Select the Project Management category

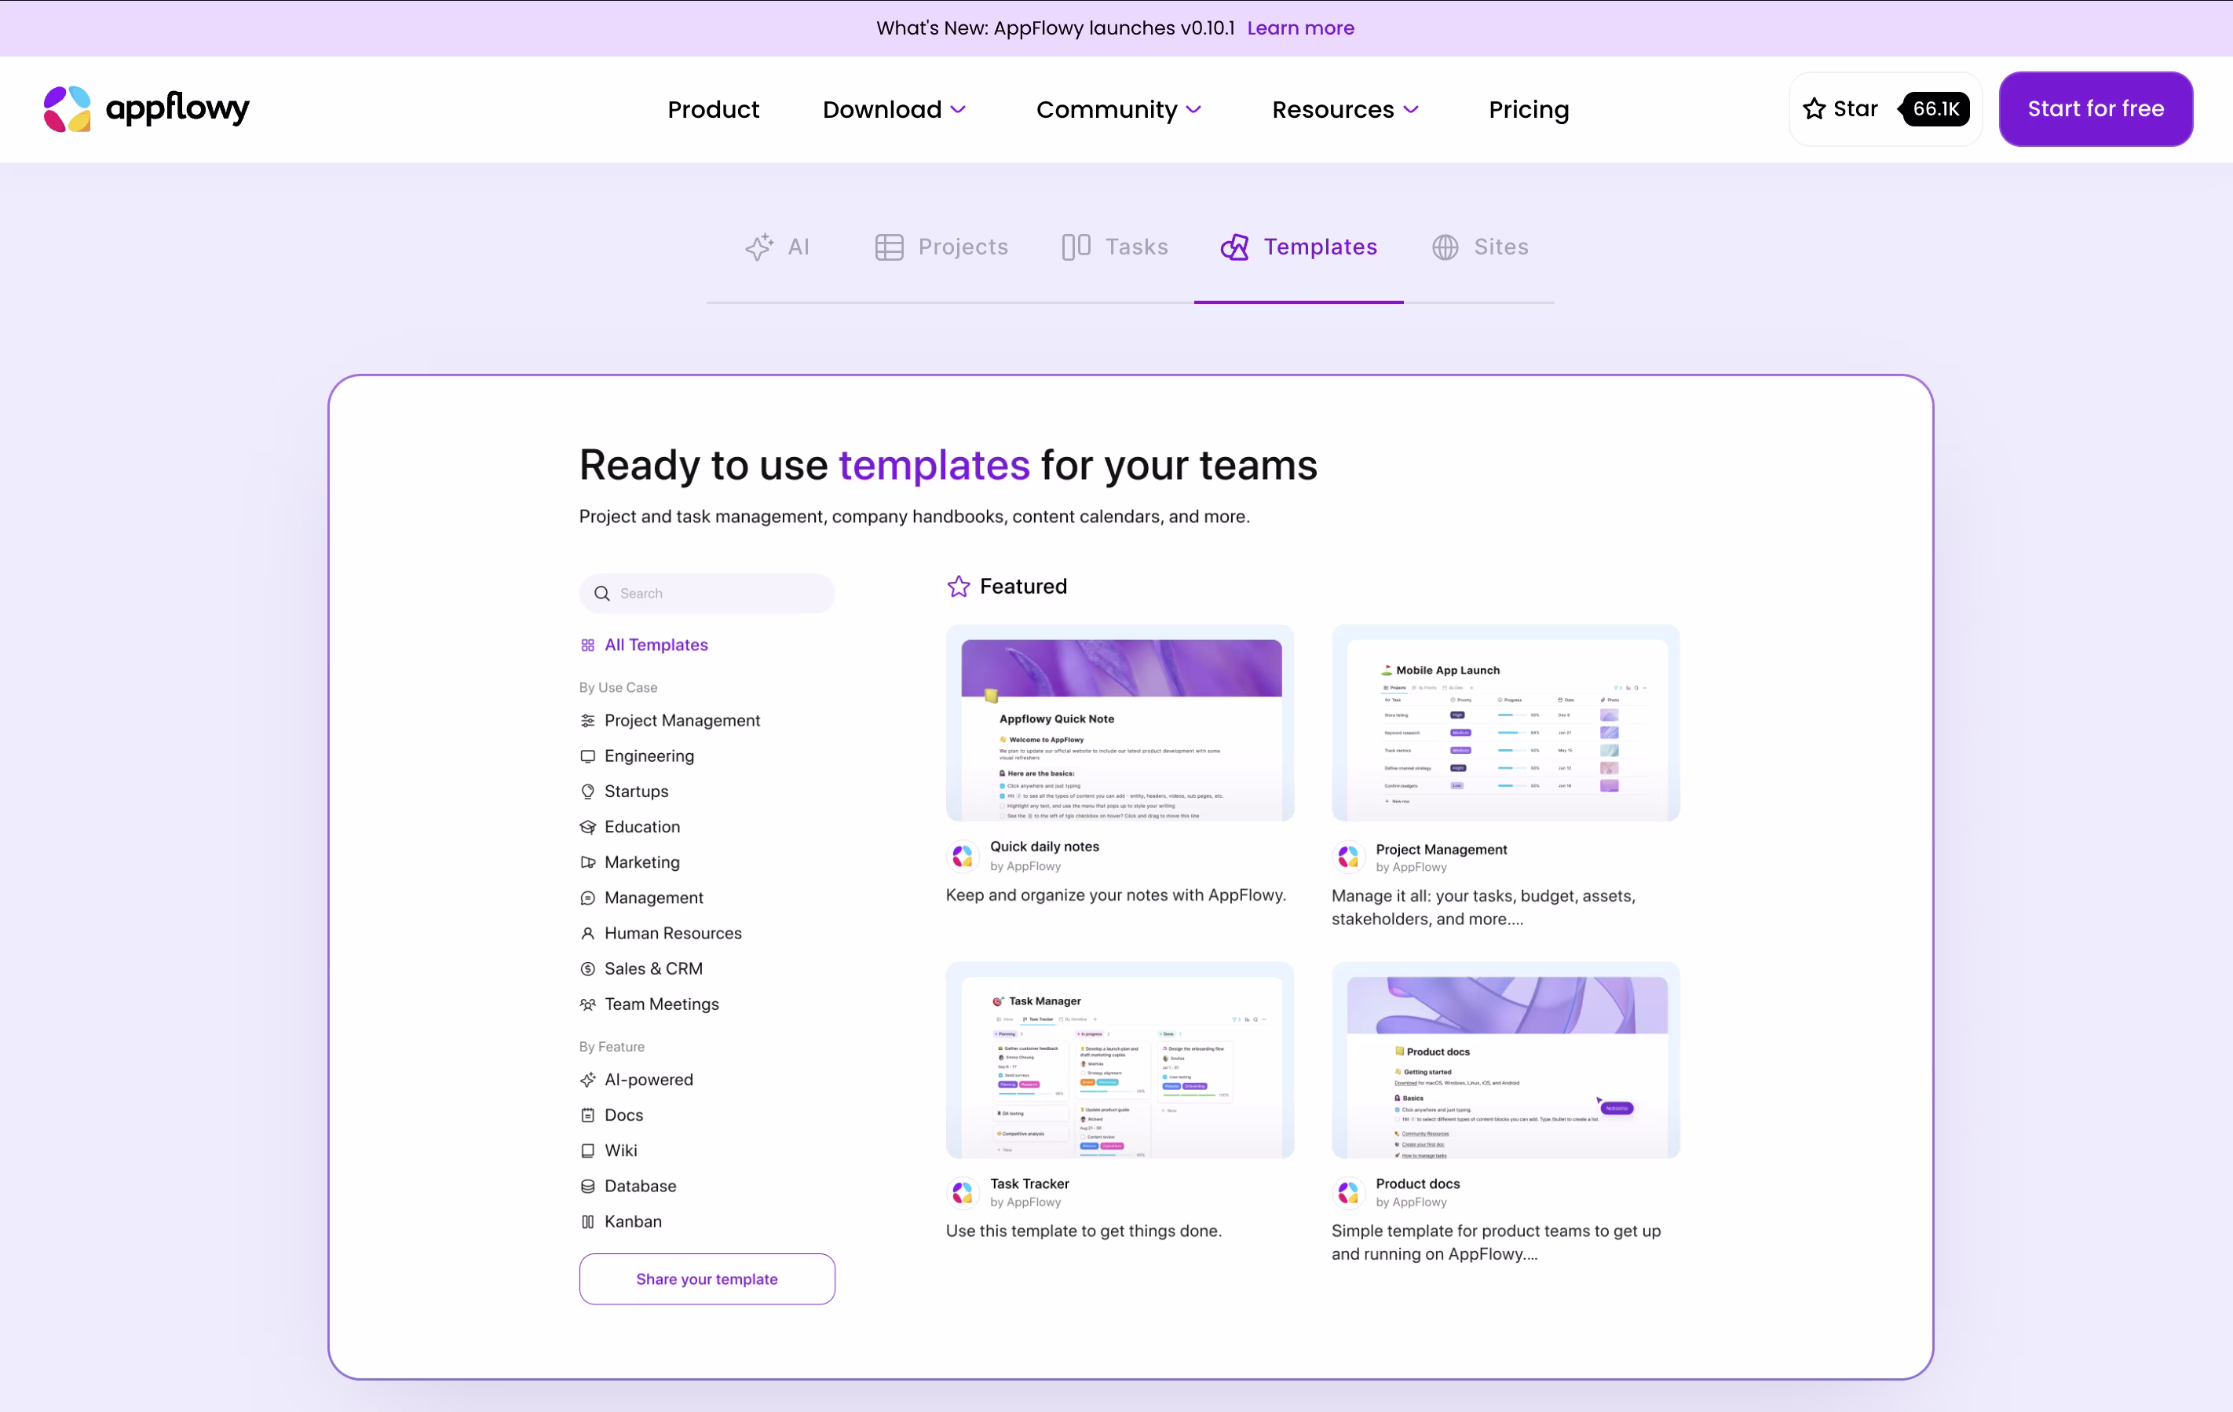tap(682, 721)
